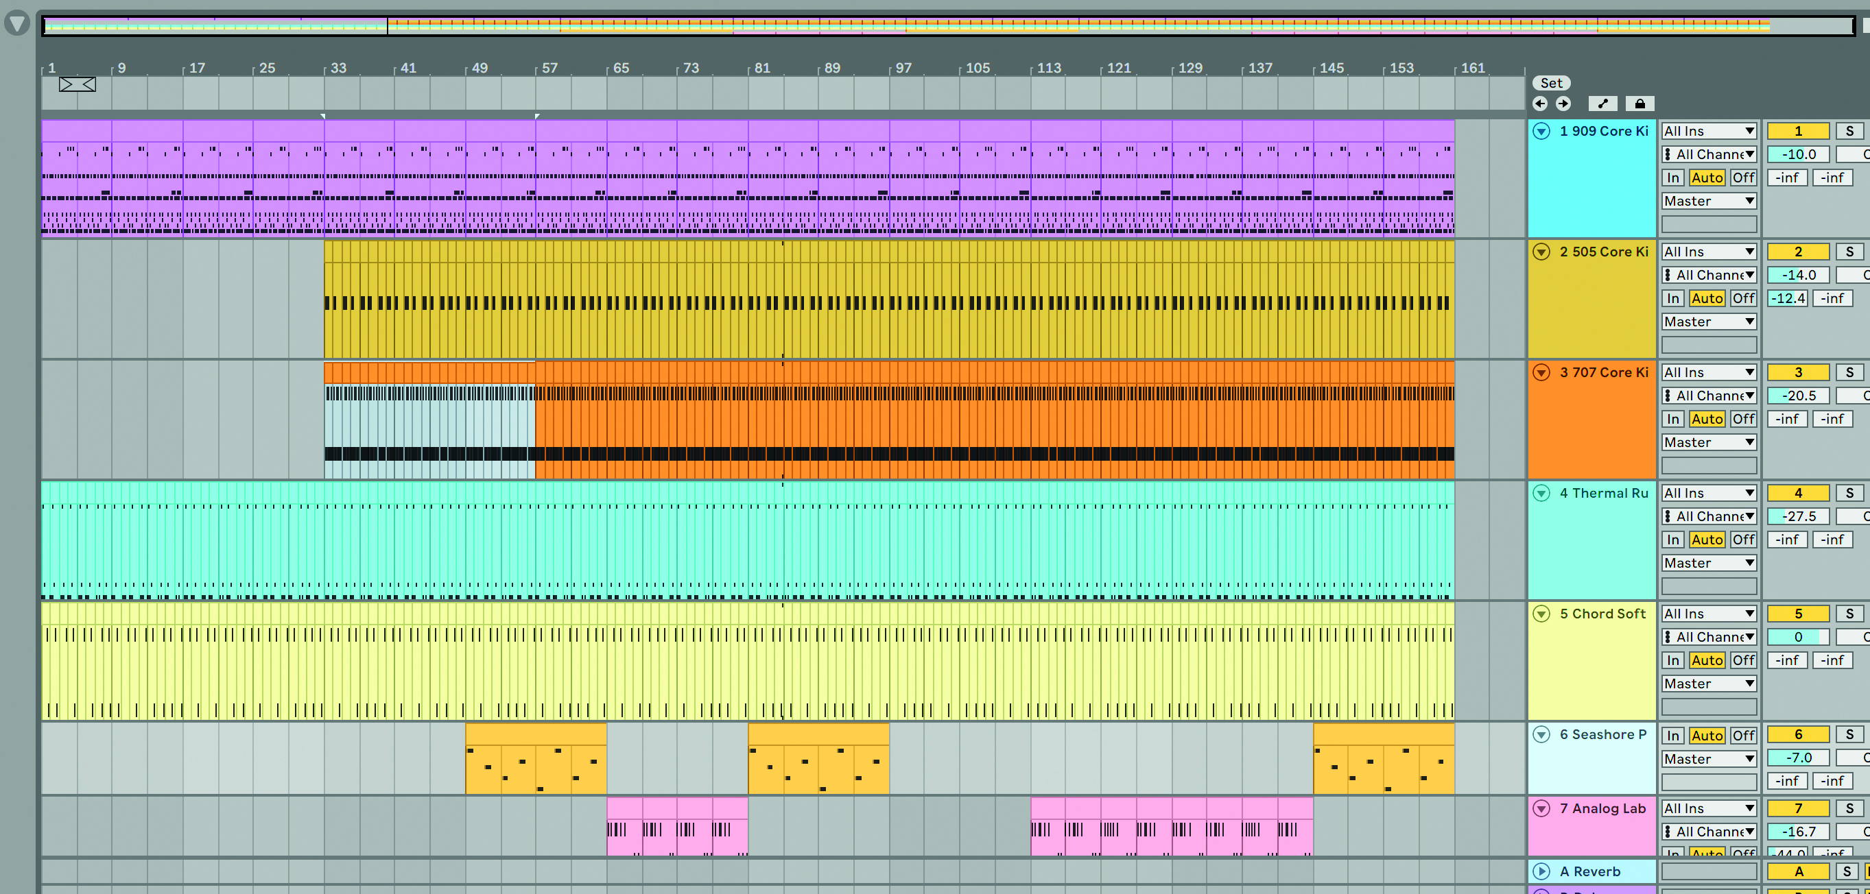Solo track 2 505 Core Ki
Viewport: 1870px width, 894px height.
tap(1849, 252)
